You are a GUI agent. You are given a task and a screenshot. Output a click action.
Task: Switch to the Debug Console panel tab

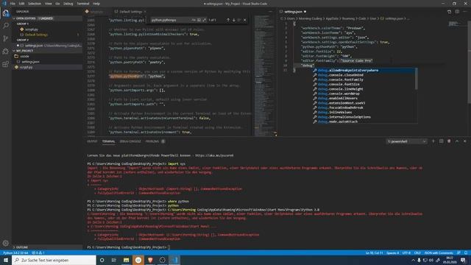pyautogui.click(x=130, y=141)
